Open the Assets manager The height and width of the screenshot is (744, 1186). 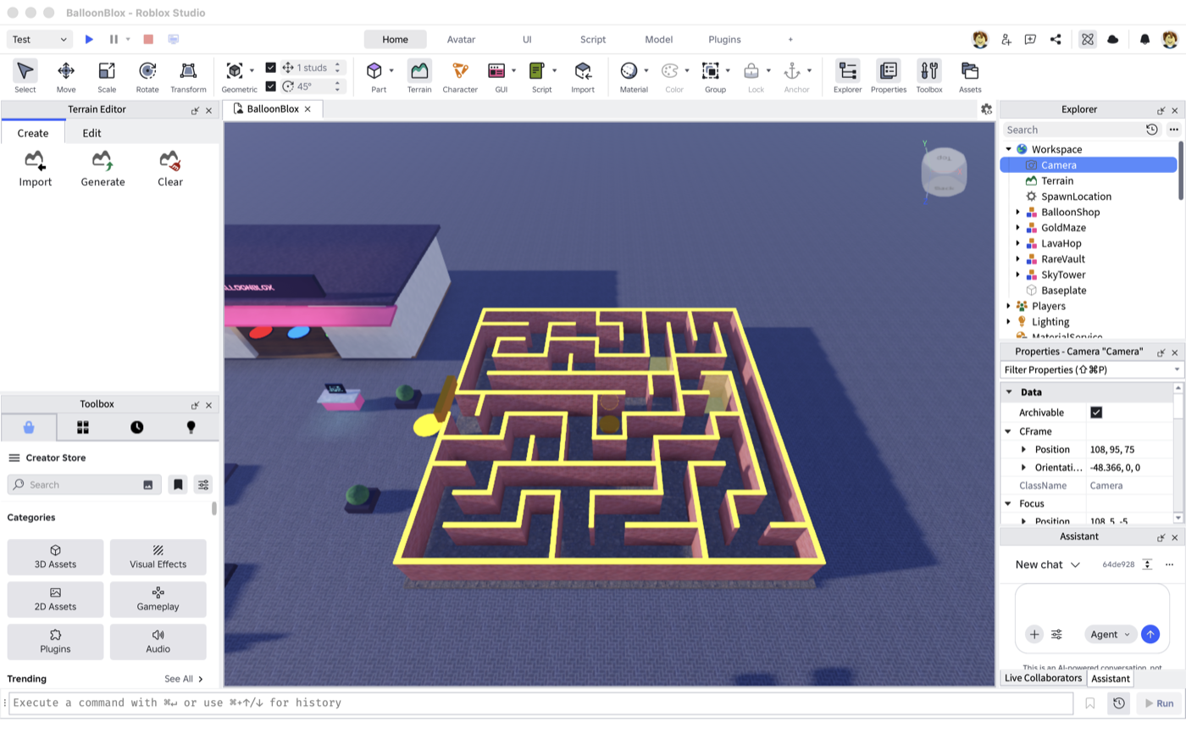tap(970, 76)
